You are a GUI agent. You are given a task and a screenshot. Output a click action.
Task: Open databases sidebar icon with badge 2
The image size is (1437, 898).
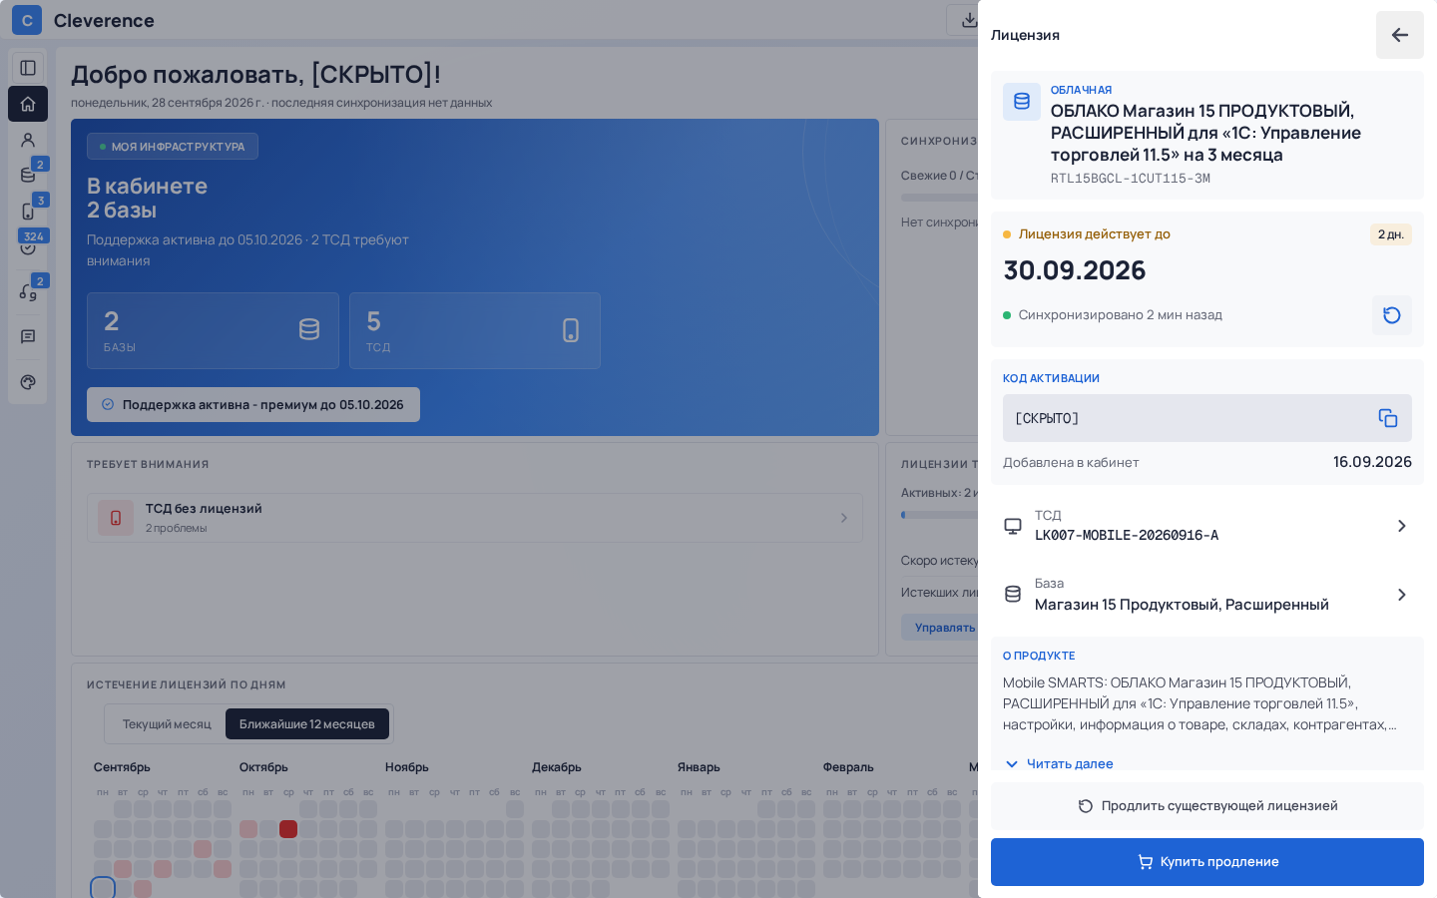tap(28, 176)
